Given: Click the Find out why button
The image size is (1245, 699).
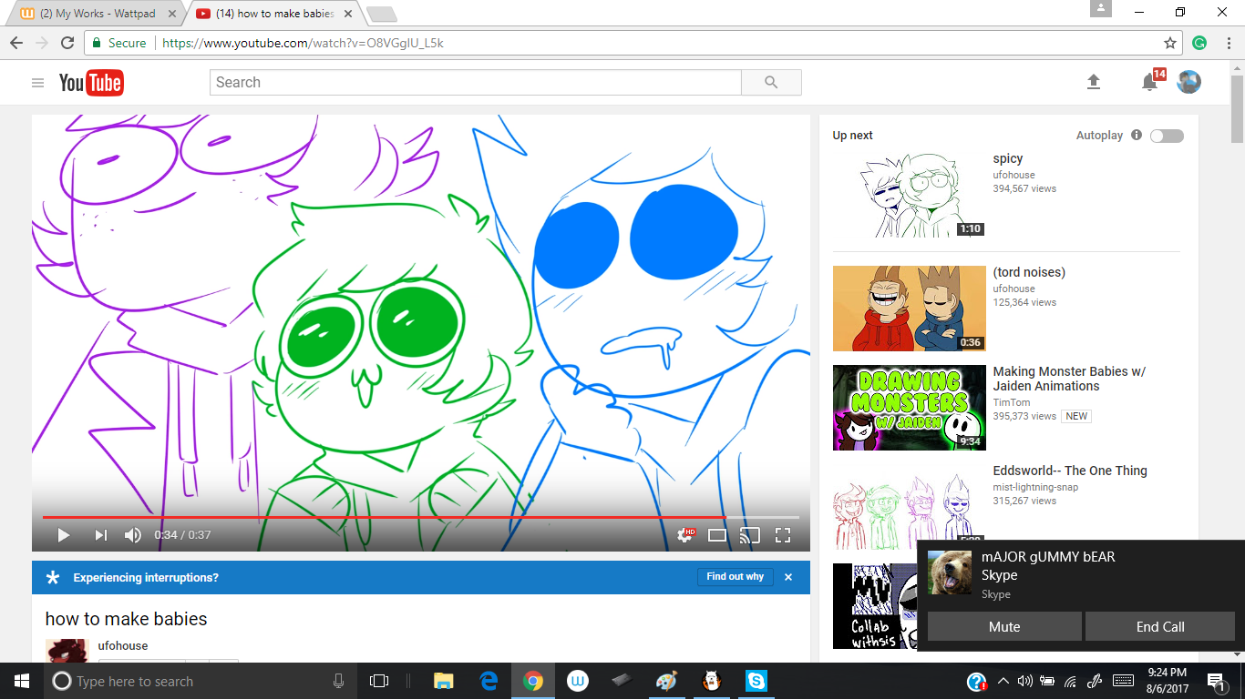Looking at the screenshot, I should click(x=736, y=577).
